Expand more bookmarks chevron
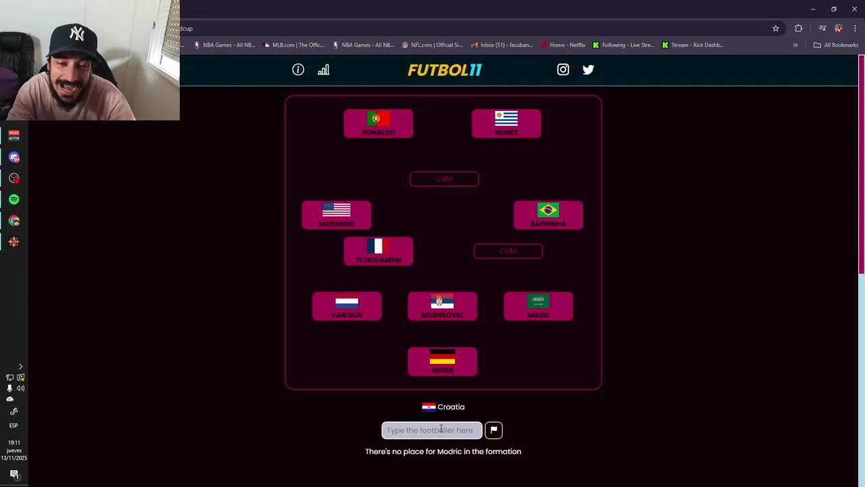The width and height of the screenshot is (865, 487). click(795, 45)
